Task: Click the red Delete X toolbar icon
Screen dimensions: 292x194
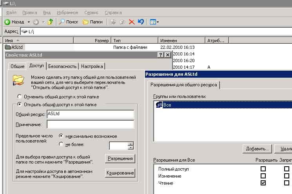Action: coord(132,22)
